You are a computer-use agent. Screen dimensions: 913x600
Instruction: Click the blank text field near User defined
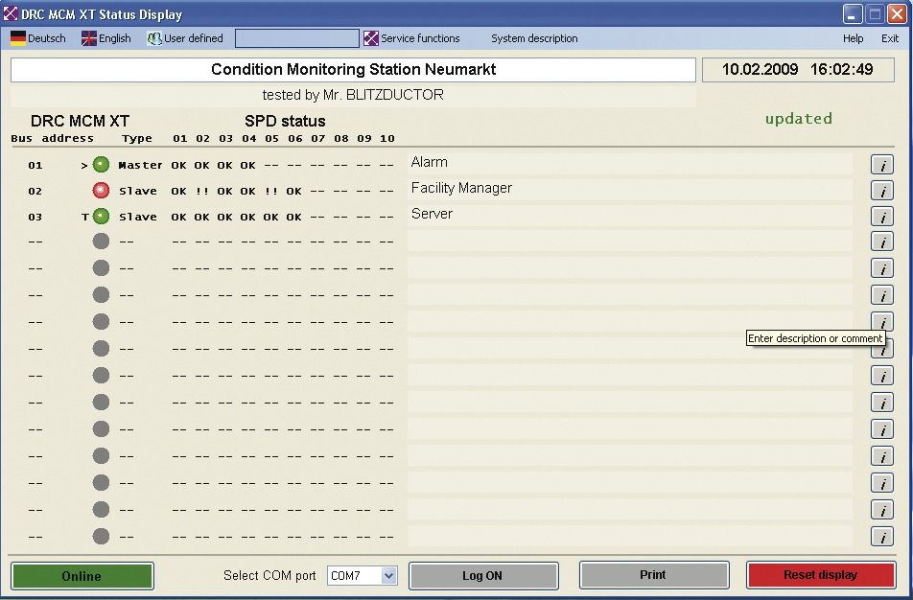click(296, 38)
